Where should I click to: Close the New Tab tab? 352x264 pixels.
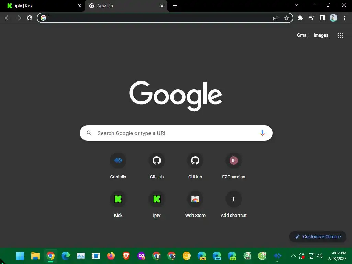click(x=162, y=6)
